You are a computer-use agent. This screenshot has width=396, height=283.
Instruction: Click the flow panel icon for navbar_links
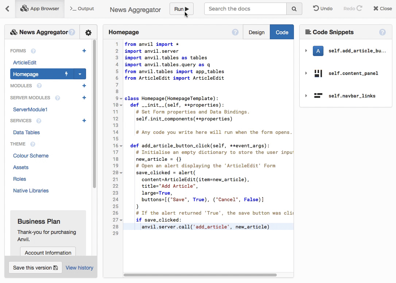click(318, 96)
